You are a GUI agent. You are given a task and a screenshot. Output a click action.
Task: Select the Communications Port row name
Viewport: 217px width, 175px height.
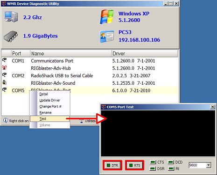52,61
